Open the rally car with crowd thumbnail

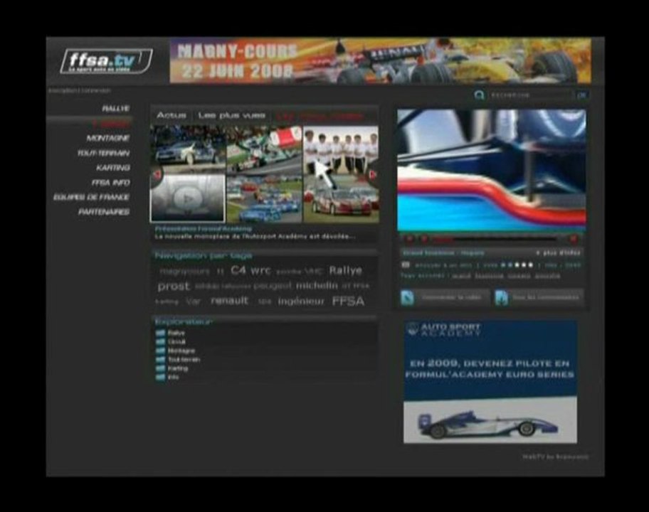pos(188,150)
